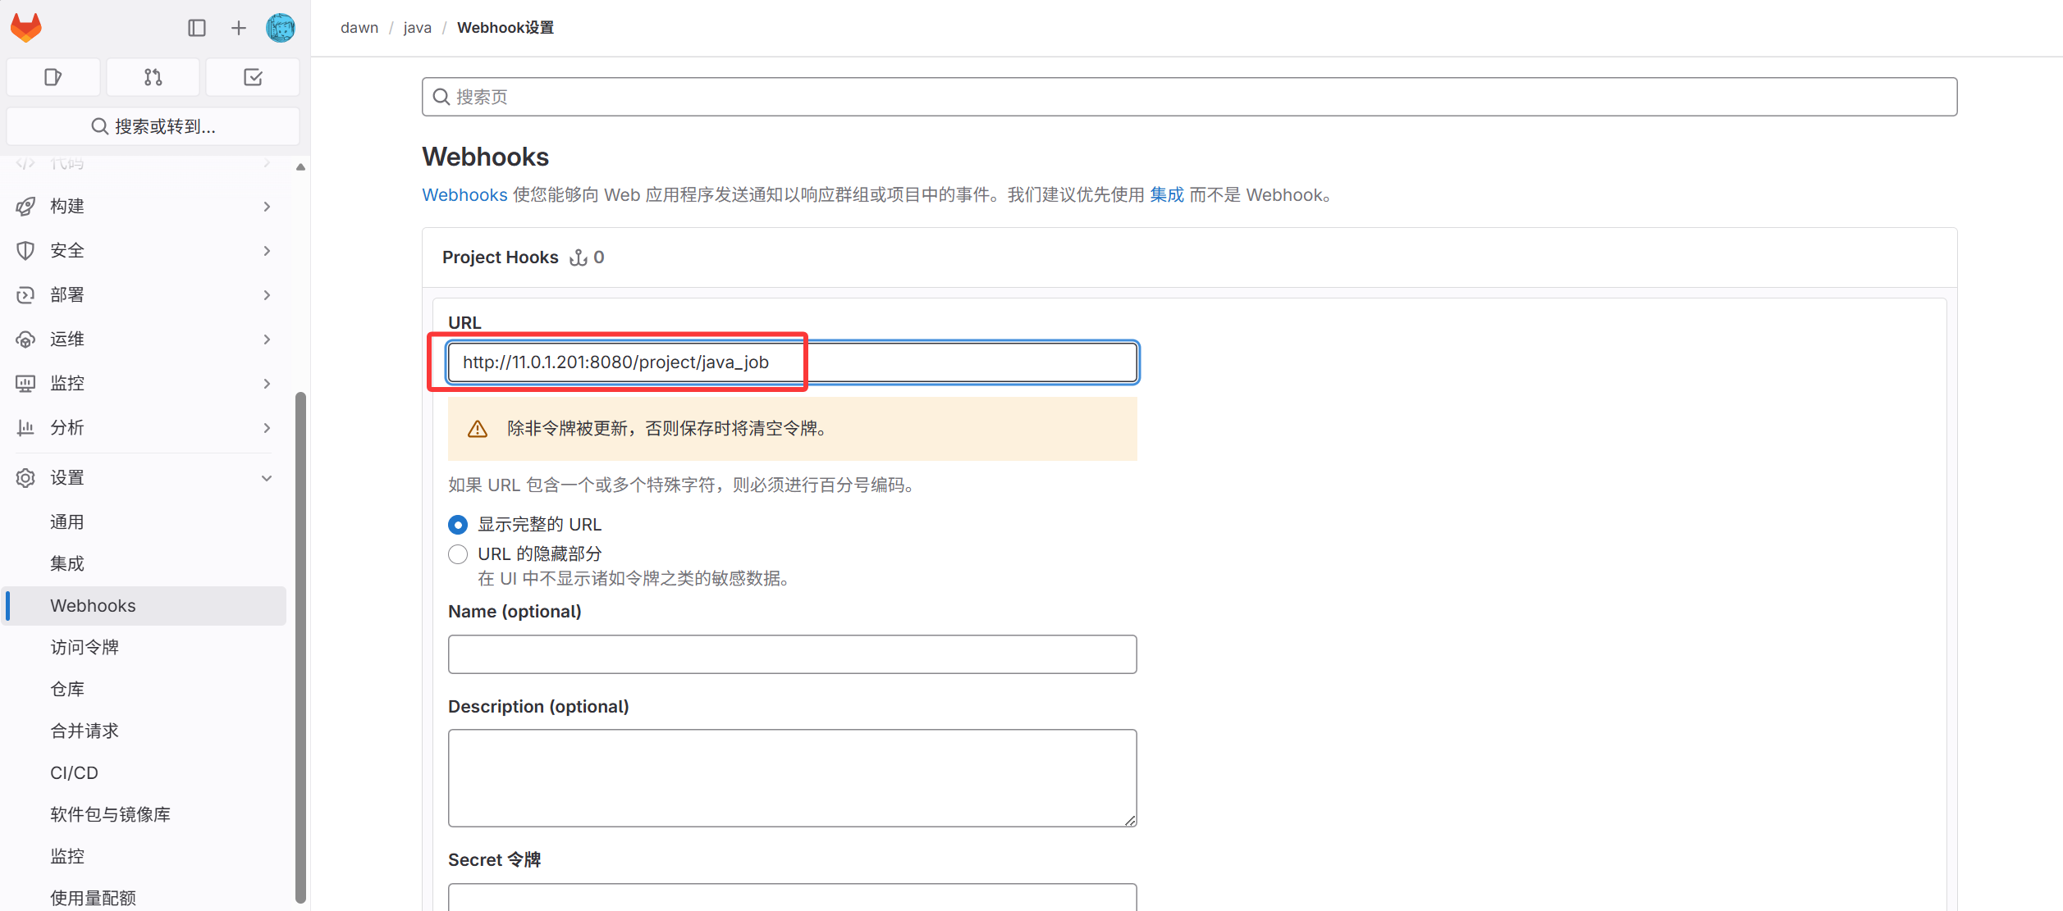Select the 显示完整的 URL radio button

click(458, 525)
